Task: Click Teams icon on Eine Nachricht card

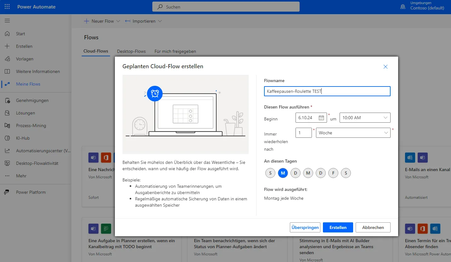Action: pos(93,158)
